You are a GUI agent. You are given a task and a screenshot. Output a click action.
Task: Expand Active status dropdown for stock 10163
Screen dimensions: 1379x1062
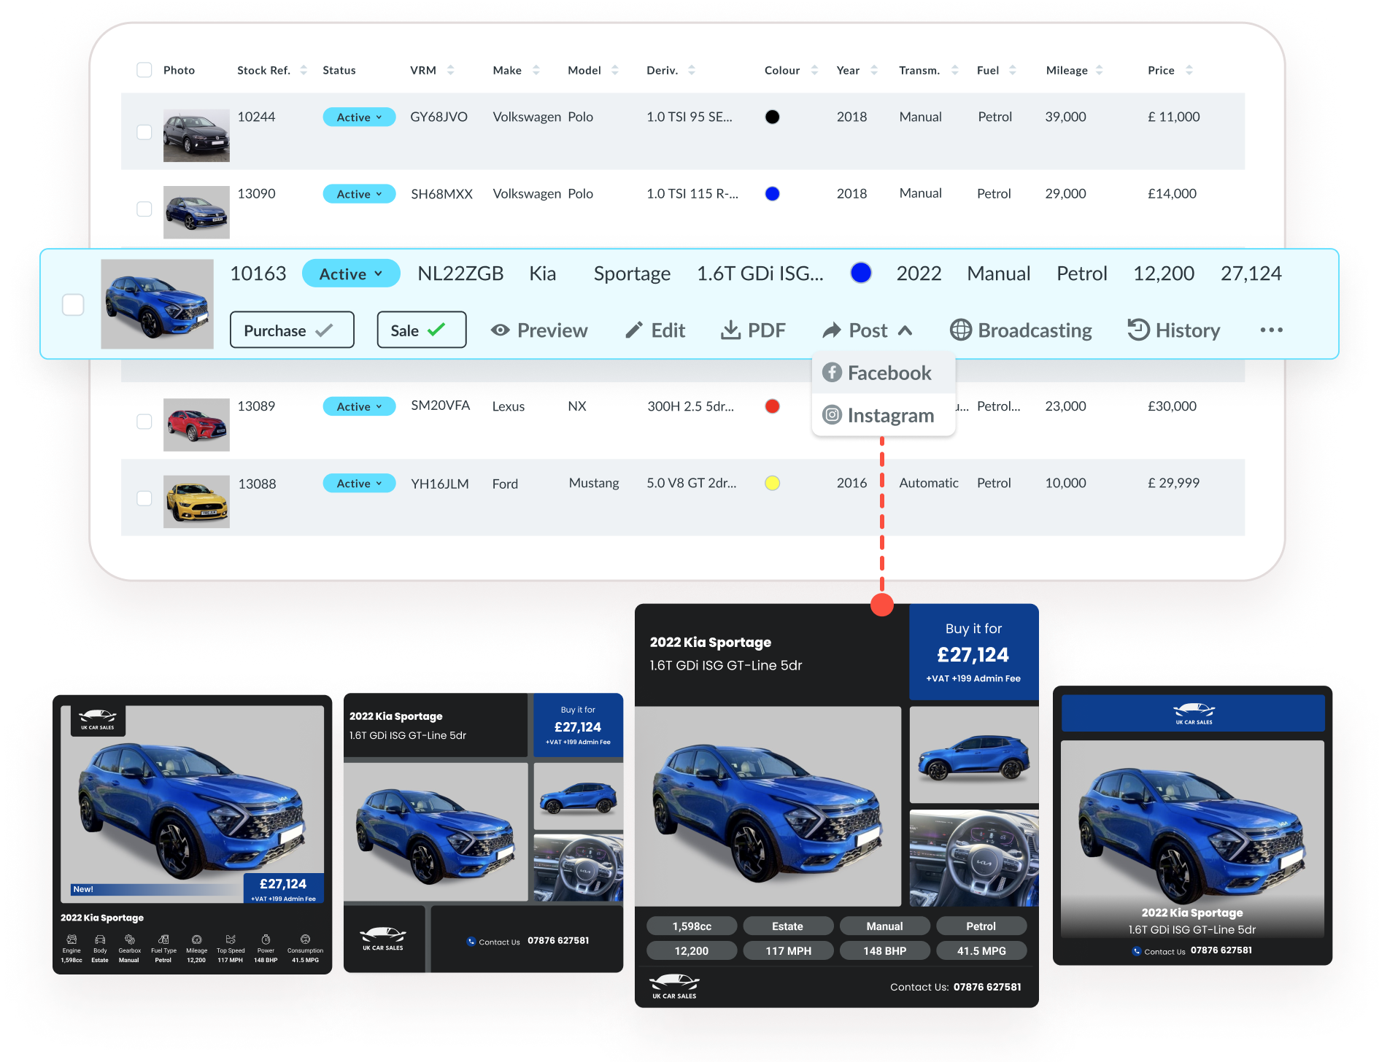(351, 274)
